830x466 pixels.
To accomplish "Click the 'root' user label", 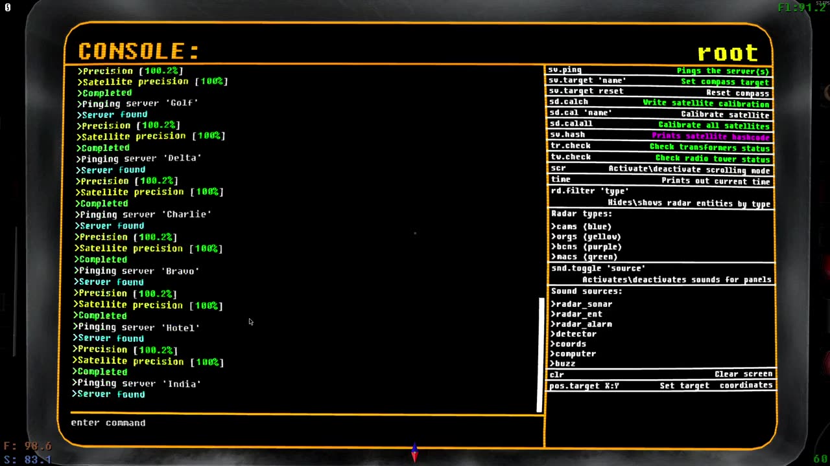I will [x=728, y=52].
